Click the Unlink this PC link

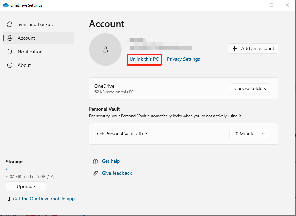pos(144,59)
